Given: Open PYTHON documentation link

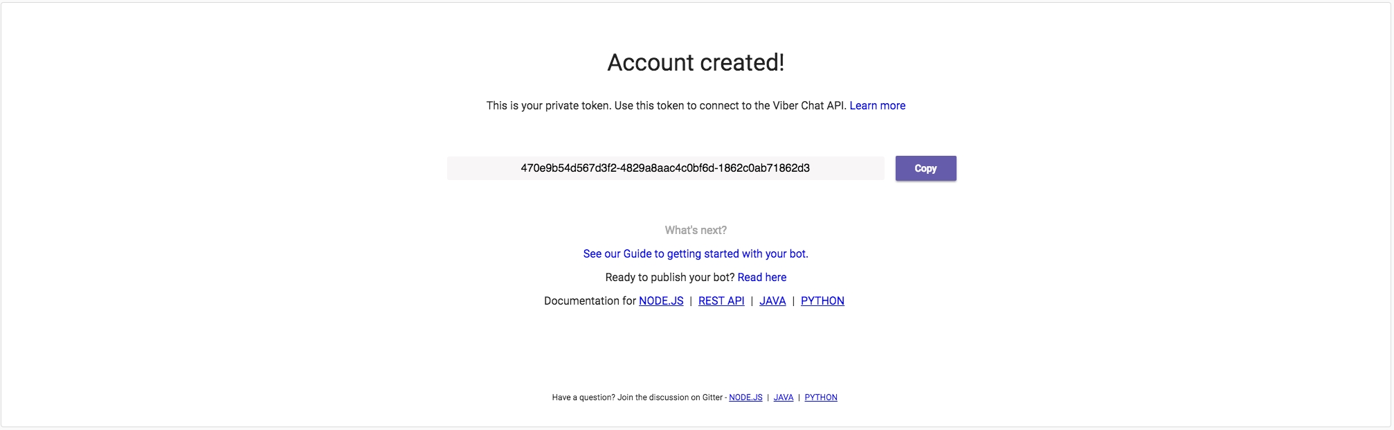Looking at the screenshot, I should (x=822, y=301).
